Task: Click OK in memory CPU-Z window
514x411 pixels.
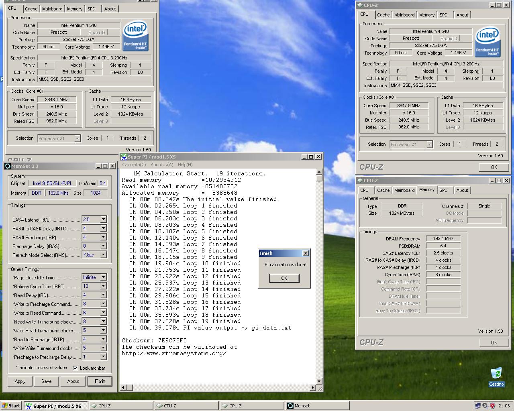Action: click(494, 343)
